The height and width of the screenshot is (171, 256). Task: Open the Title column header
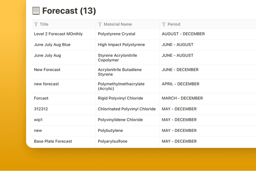(64, 24)
